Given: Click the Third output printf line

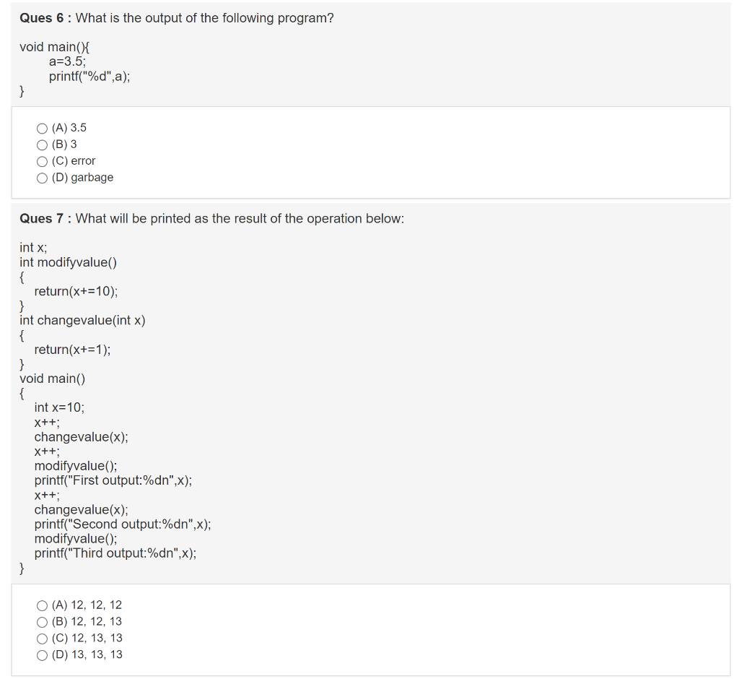Looking at the screenshot, I should coord(115,553).
